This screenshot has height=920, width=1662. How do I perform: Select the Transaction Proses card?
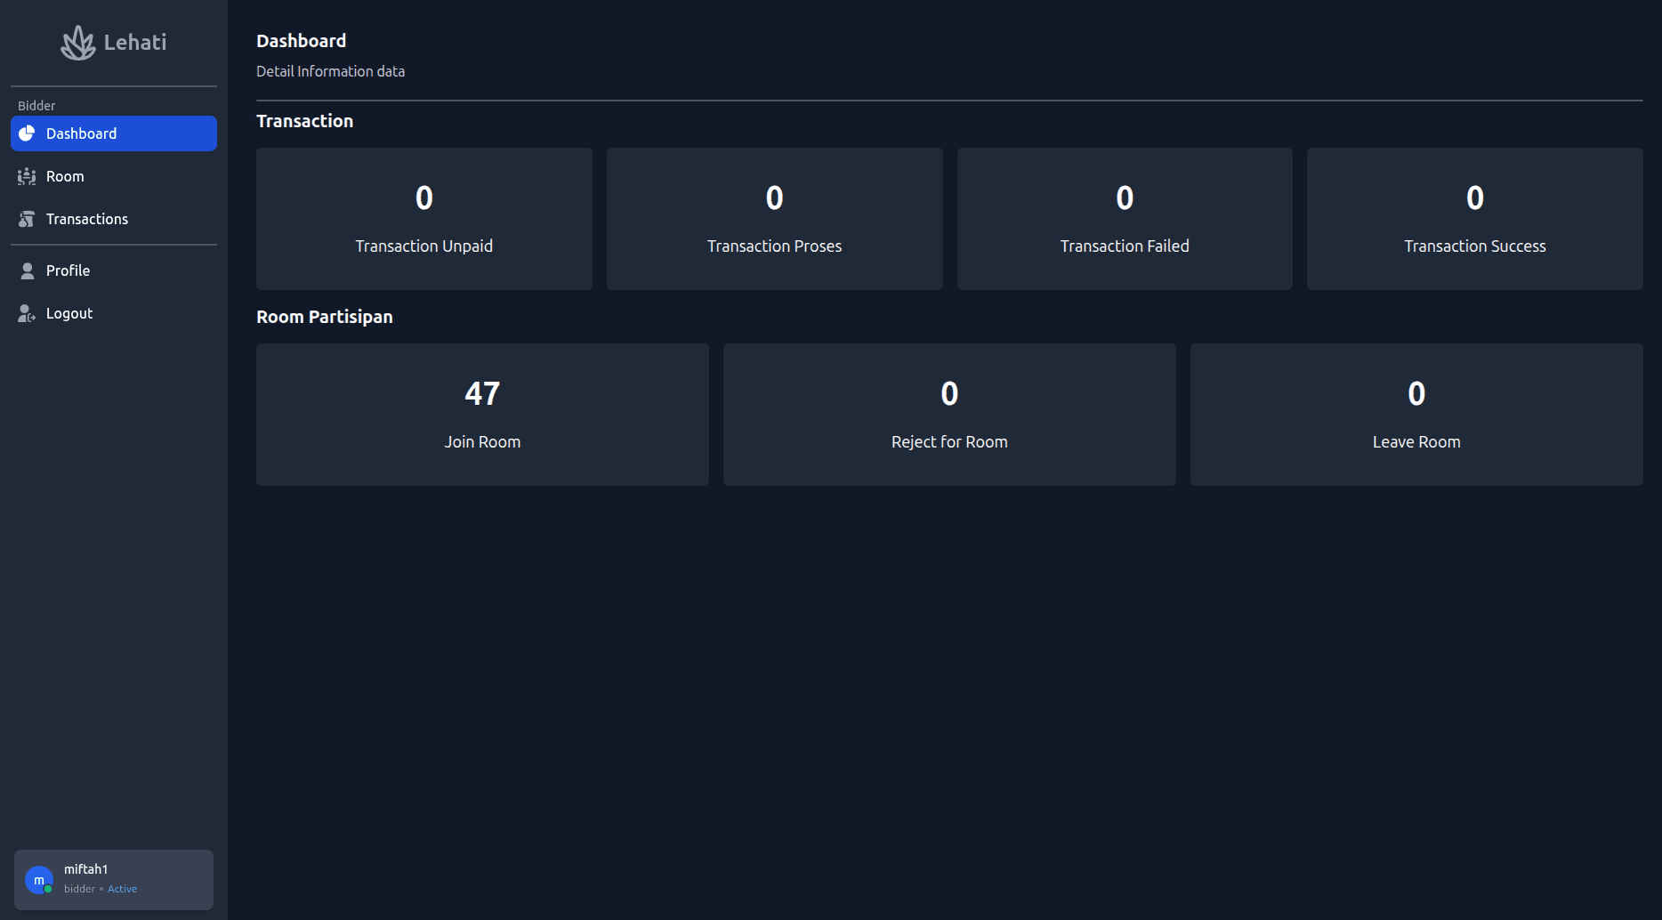pos(774,219)
